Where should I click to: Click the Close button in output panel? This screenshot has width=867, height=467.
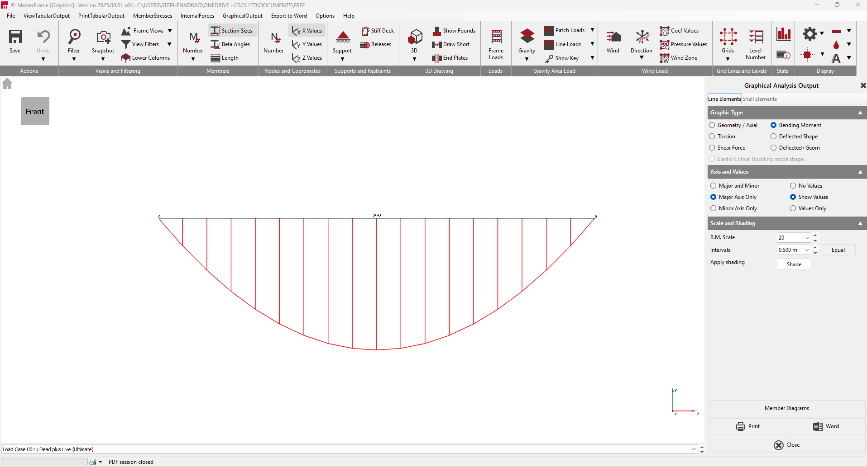tap(787, 445)
